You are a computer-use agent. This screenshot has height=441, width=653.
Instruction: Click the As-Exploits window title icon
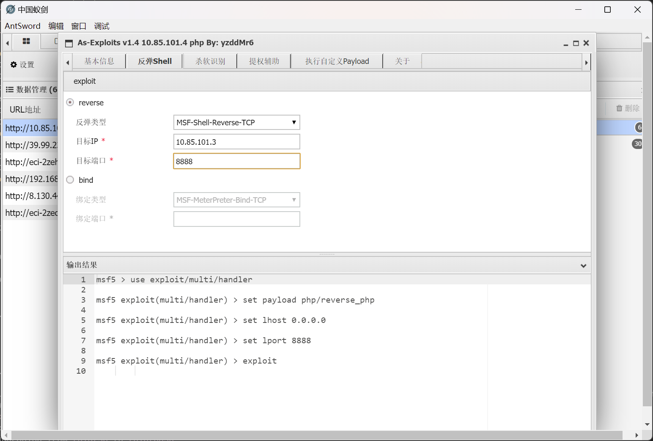click(69, 43)
